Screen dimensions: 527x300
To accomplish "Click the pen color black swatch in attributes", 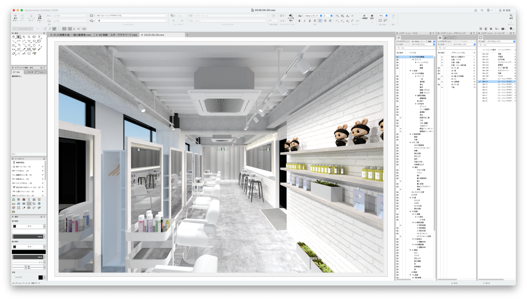I will point(14,246).
